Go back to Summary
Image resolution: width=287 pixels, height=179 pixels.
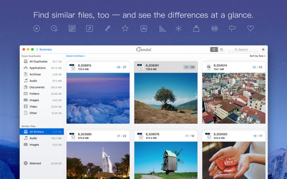(x=44, y=49)
